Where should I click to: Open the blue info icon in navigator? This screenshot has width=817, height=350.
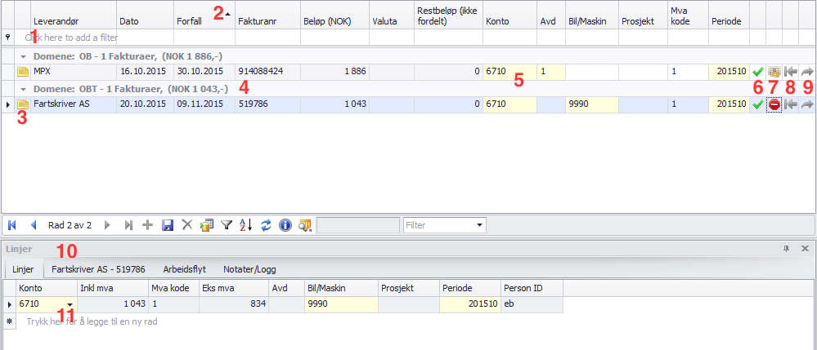click(285, 225)
